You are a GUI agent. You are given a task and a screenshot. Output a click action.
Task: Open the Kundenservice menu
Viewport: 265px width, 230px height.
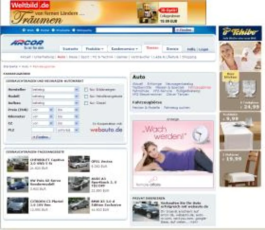click(124, 49)
